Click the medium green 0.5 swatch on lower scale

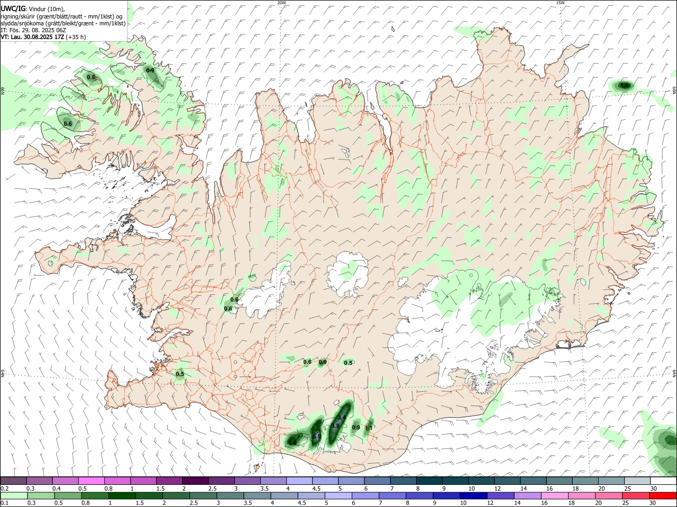click(x=68, y=496)
